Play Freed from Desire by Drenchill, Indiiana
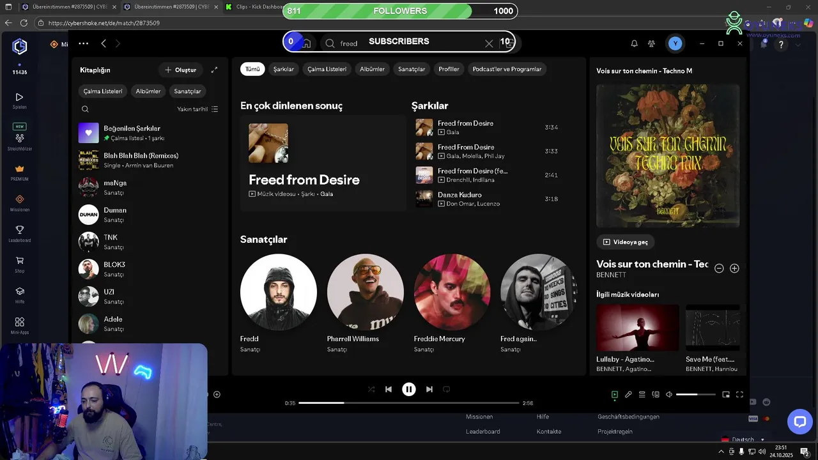This screenshot has height=460, width=818. pos(487,175)
